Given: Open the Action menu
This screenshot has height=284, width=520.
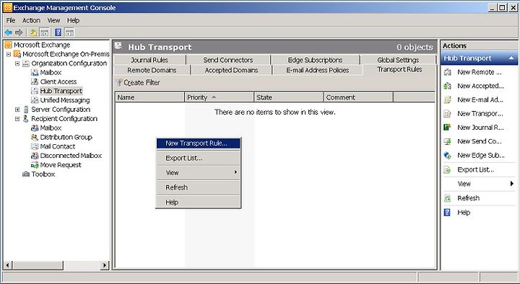Looking at the screenshot, I should click(x=31, y=20).
